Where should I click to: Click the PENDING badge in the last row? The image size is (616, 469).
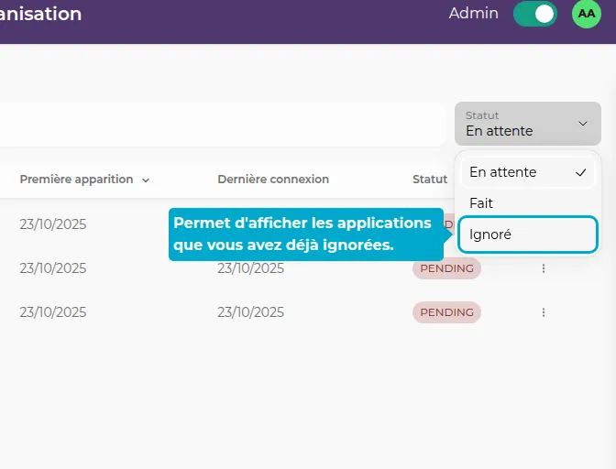point(446,312)
